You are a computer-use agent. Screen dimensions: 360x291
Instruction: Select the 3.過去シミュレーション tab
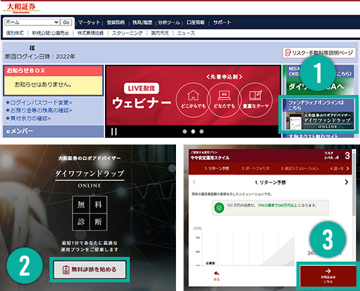click(x=300, y=169)
